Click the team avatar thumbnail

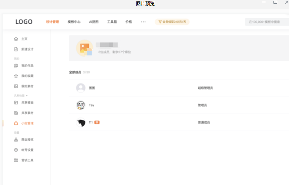pos(85,48)
